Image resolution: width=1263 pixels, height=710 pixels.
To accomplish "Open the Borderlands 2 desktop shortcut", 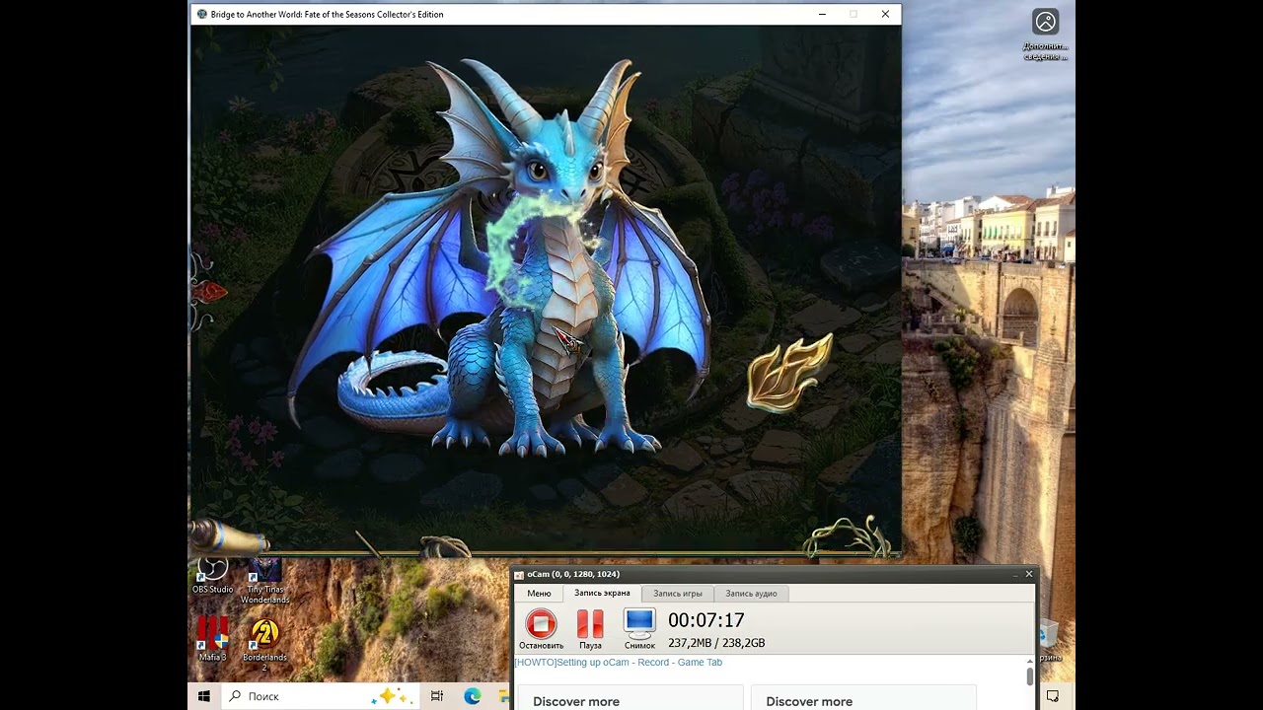I will coord(264,645).
